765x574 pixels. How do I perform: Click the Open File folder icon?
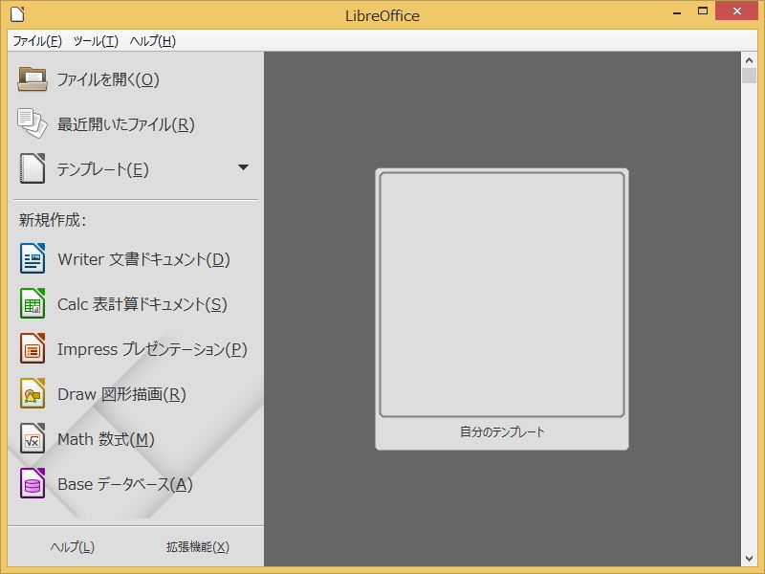click(32, 78)
